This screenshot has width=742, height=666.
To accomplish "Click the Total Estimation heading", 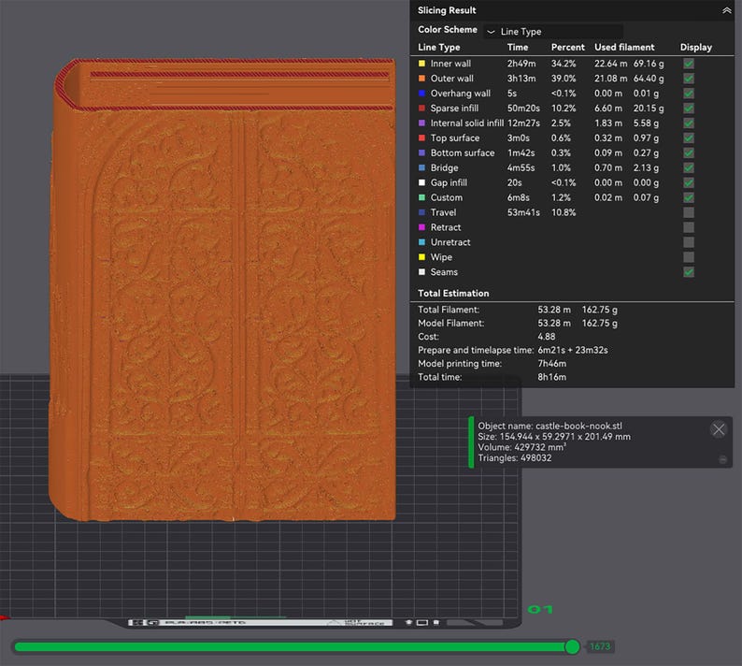I will tap(453, 293).
